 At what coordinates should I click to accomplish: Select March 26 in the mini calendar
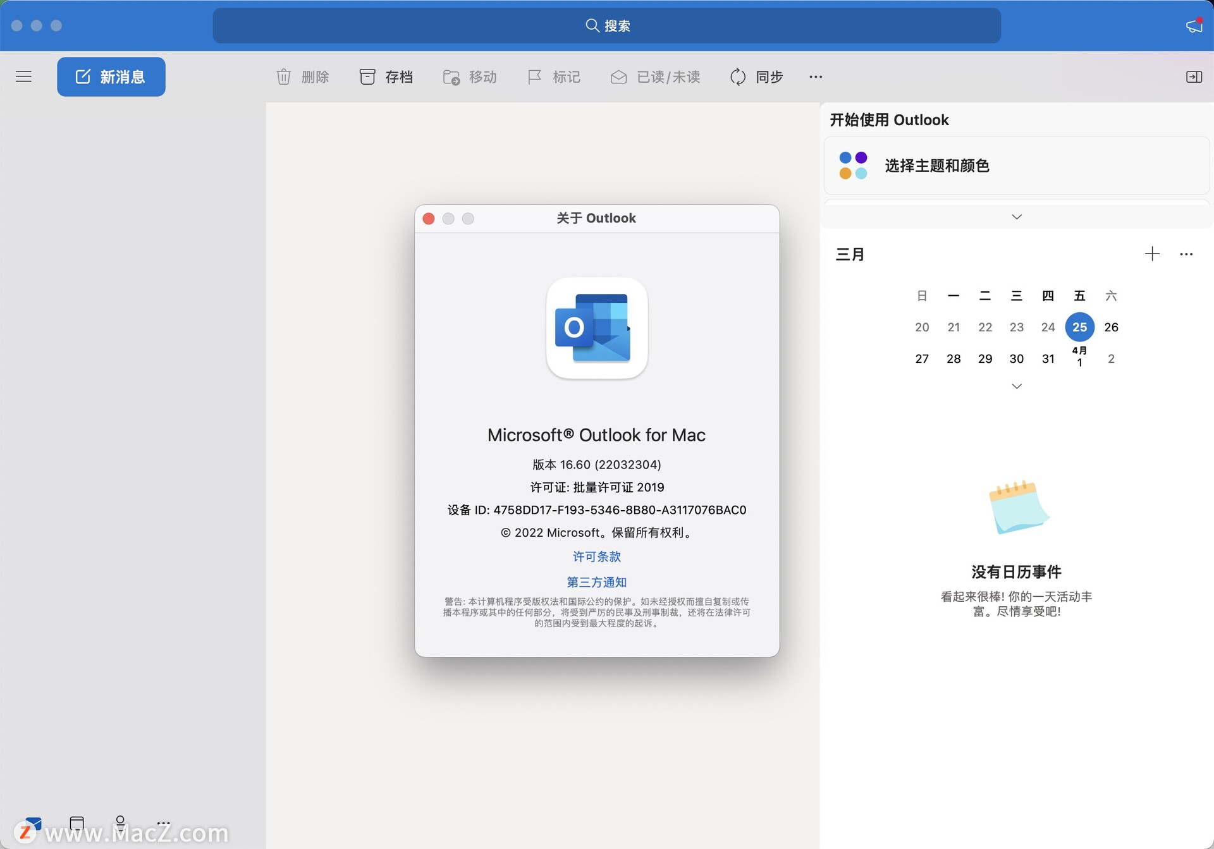pyautogui.click(x=1111, y=327)
